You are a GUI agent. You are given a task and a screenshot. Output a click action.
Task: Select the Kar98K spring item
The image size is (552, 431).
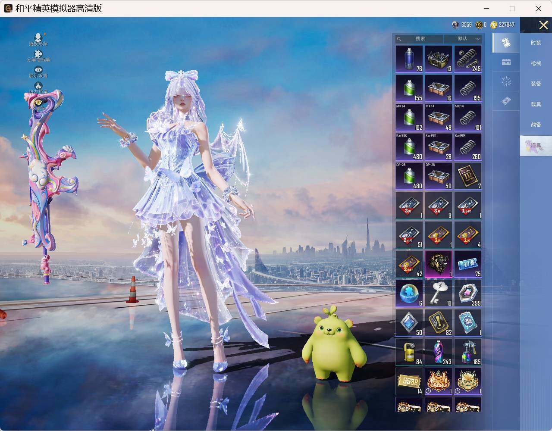(468, 147)
